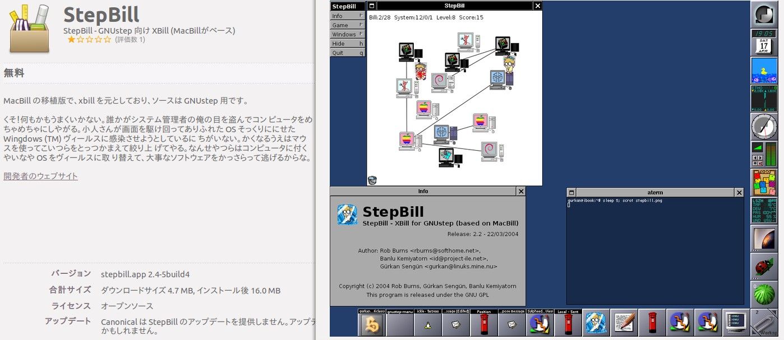Open the TODO sticky notes dockapp

[x=764, y=182]
